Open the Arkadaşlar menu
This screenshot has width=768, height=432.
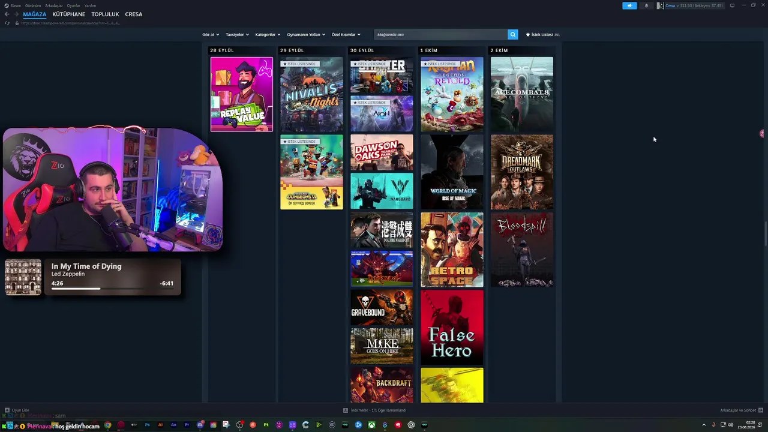[54, 5]
